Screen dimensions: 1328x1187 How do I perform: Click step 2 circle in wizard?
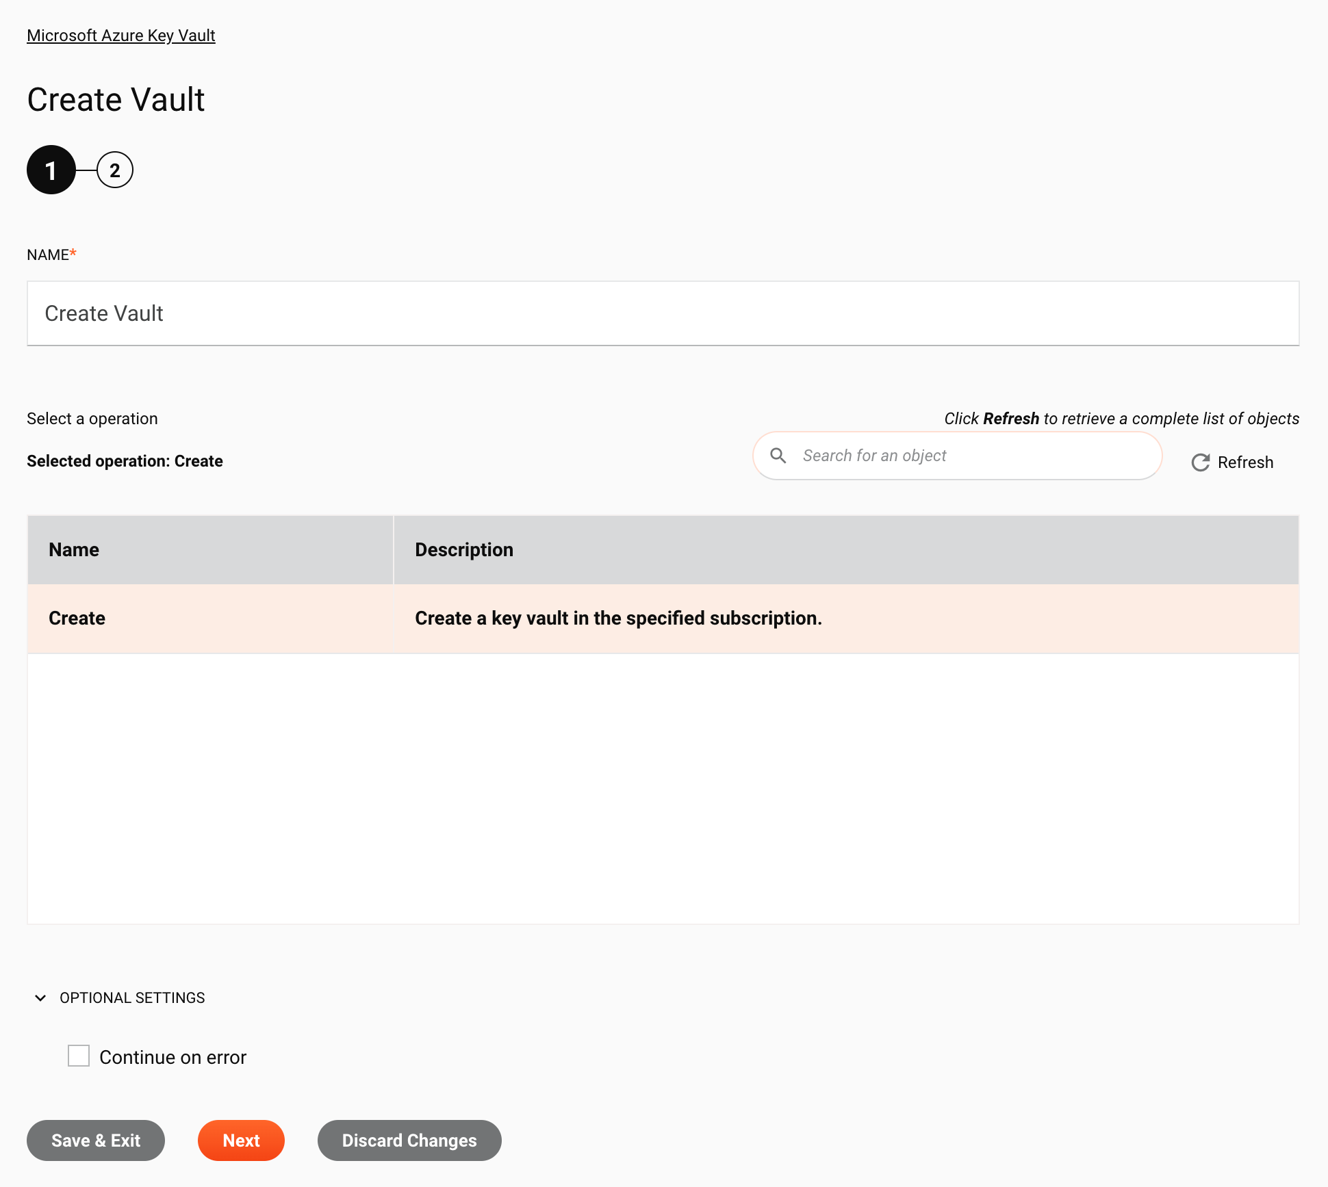(114, 170)
